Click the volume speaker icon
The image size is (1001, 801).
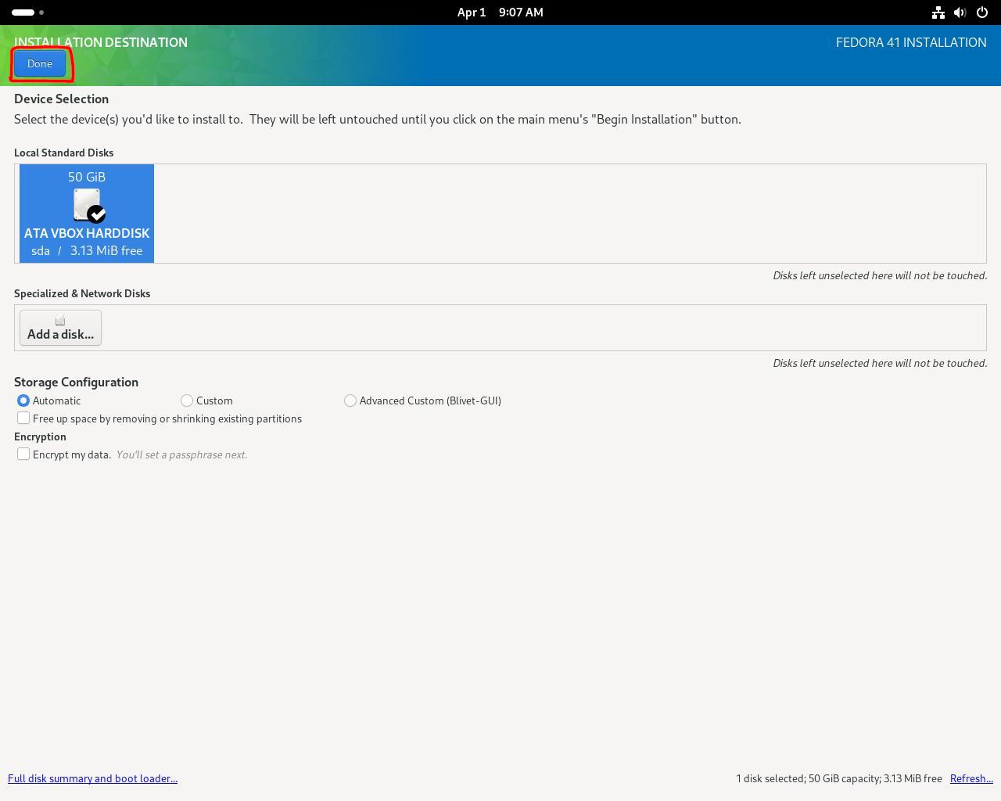click(x=960, y=13)
